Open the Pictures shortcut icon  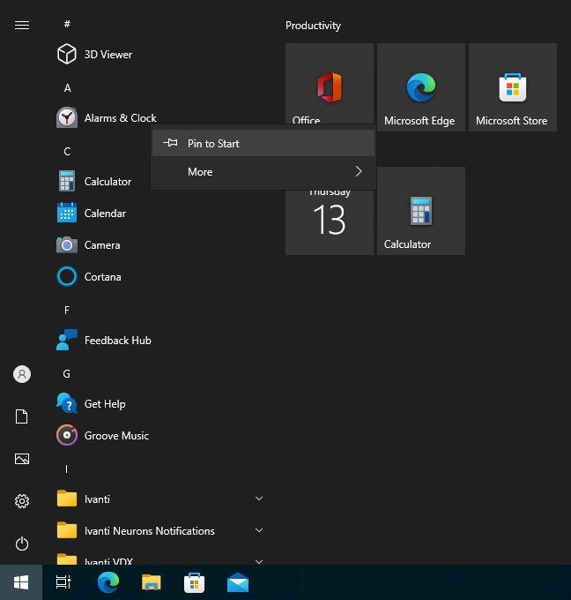tap(22, 459)
